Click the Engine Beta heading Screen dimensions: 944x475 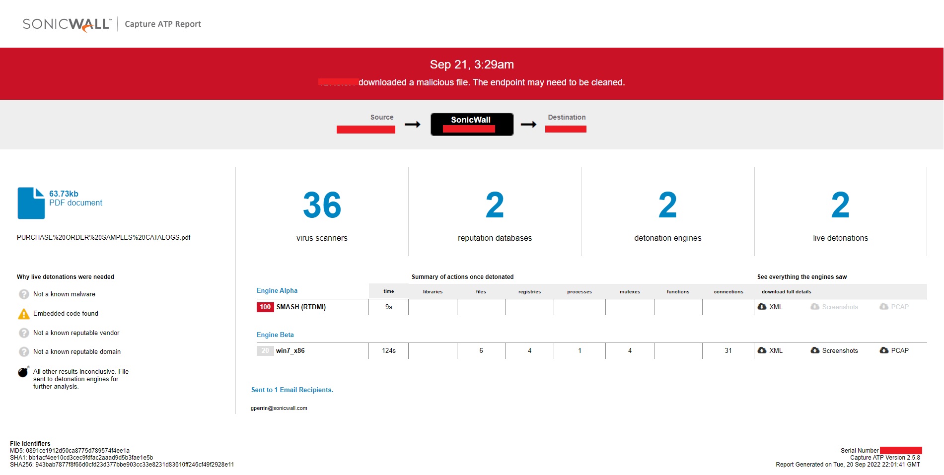275,335
